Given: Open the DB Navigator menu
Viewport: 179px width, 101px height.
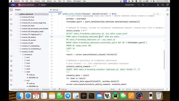Looking at the screenshot, I should click(77, 1).
